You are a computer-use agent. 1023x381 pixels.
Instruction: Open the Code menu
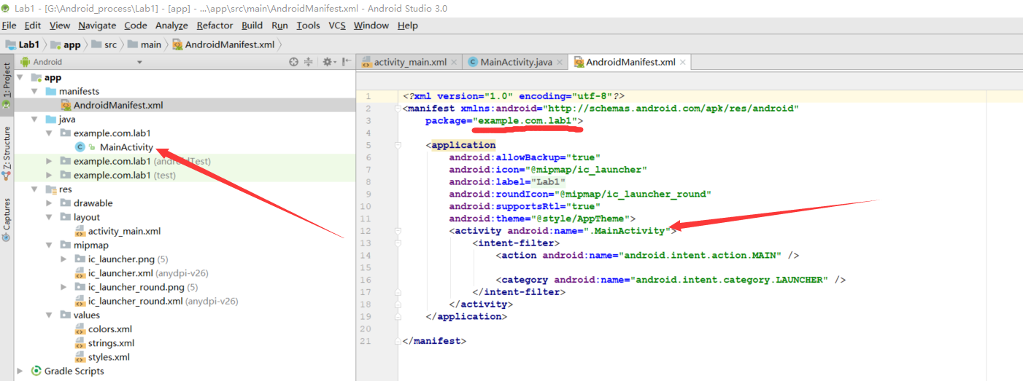point(136,25)
